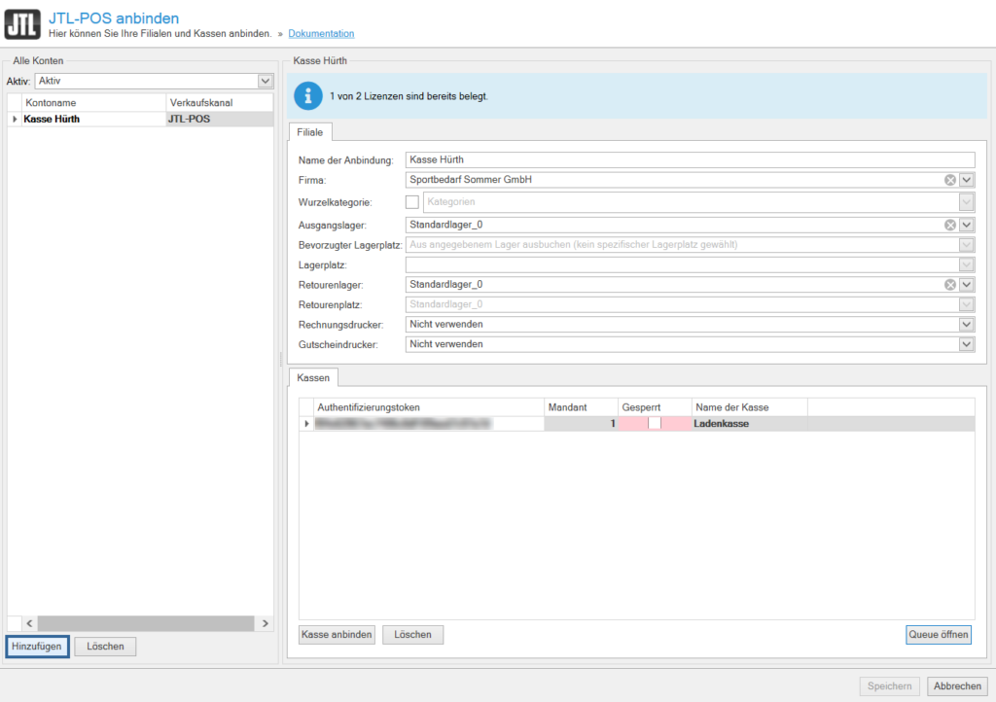Expand the Gutscheindrucker dropdown
The height and width of the screenshot is (702, 996).
coord(966,344)
